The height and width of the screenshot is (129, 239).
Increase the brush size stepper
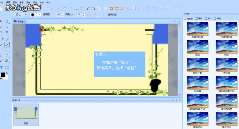click(x=84, y=14)
